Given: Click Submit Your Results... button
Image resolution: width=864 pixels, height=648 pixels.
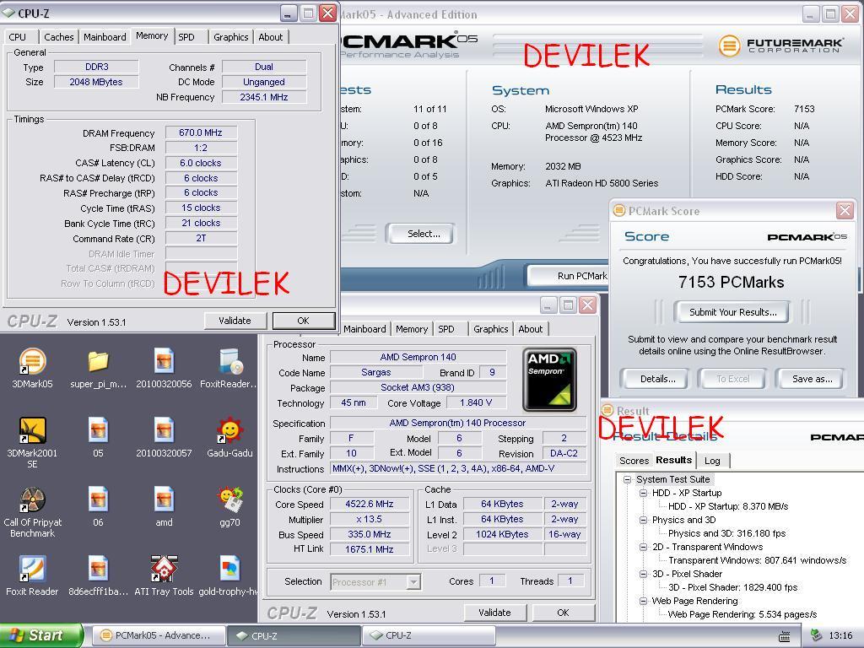Looking at the screenshot, I should click(733, 312).
